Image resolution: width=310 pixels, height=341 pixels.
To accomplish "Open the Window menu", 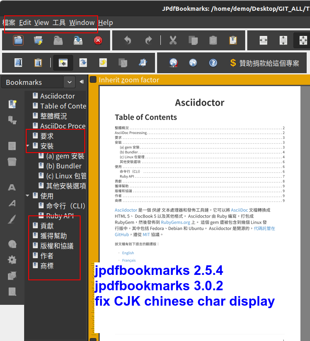I will (x=82, y=22).
